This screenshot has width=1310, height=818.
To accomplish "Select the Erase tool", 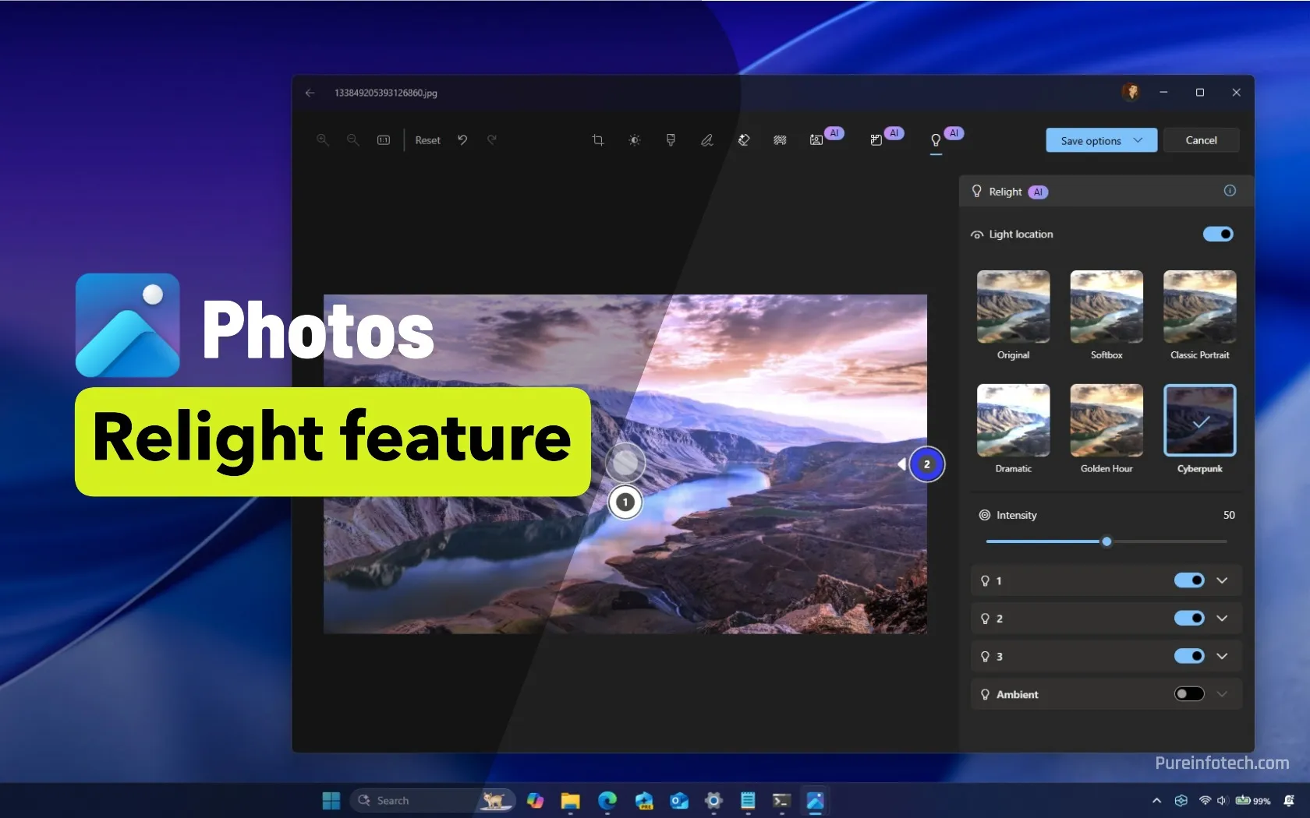I will pos(744,140).
